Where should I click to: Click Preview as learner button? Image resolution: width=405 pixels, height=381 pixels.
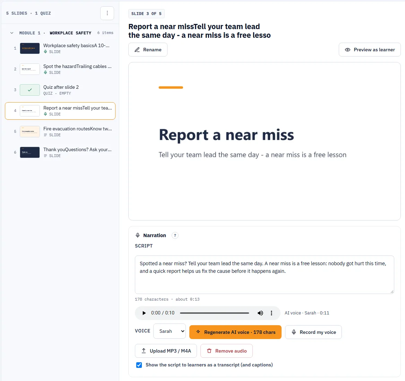point(370,50)
